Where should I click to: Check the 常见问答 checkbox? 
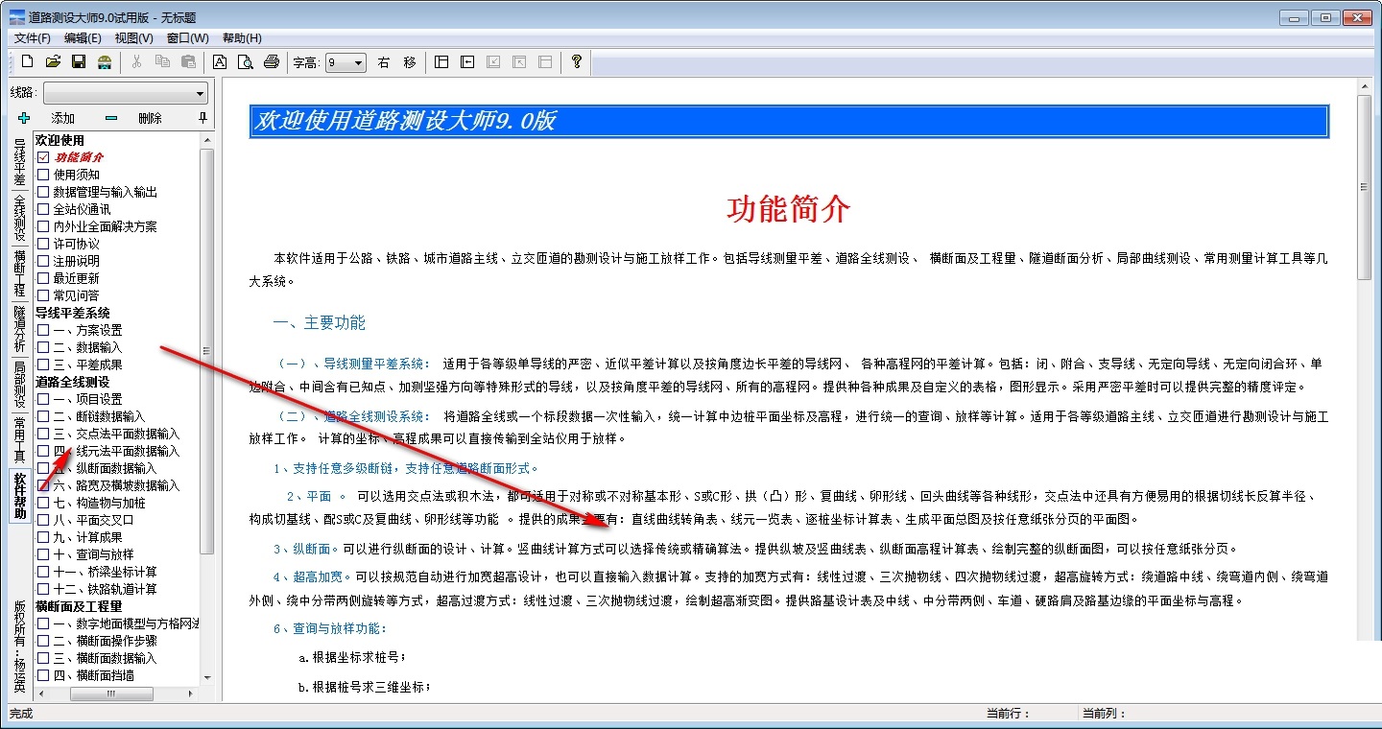coord(43,295)
